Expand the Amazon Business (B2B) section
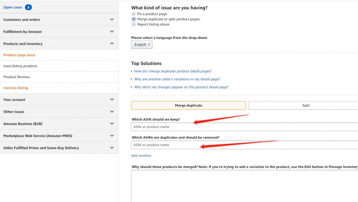The height and width of the screenshot is (202, 358). tap(112, 124)
